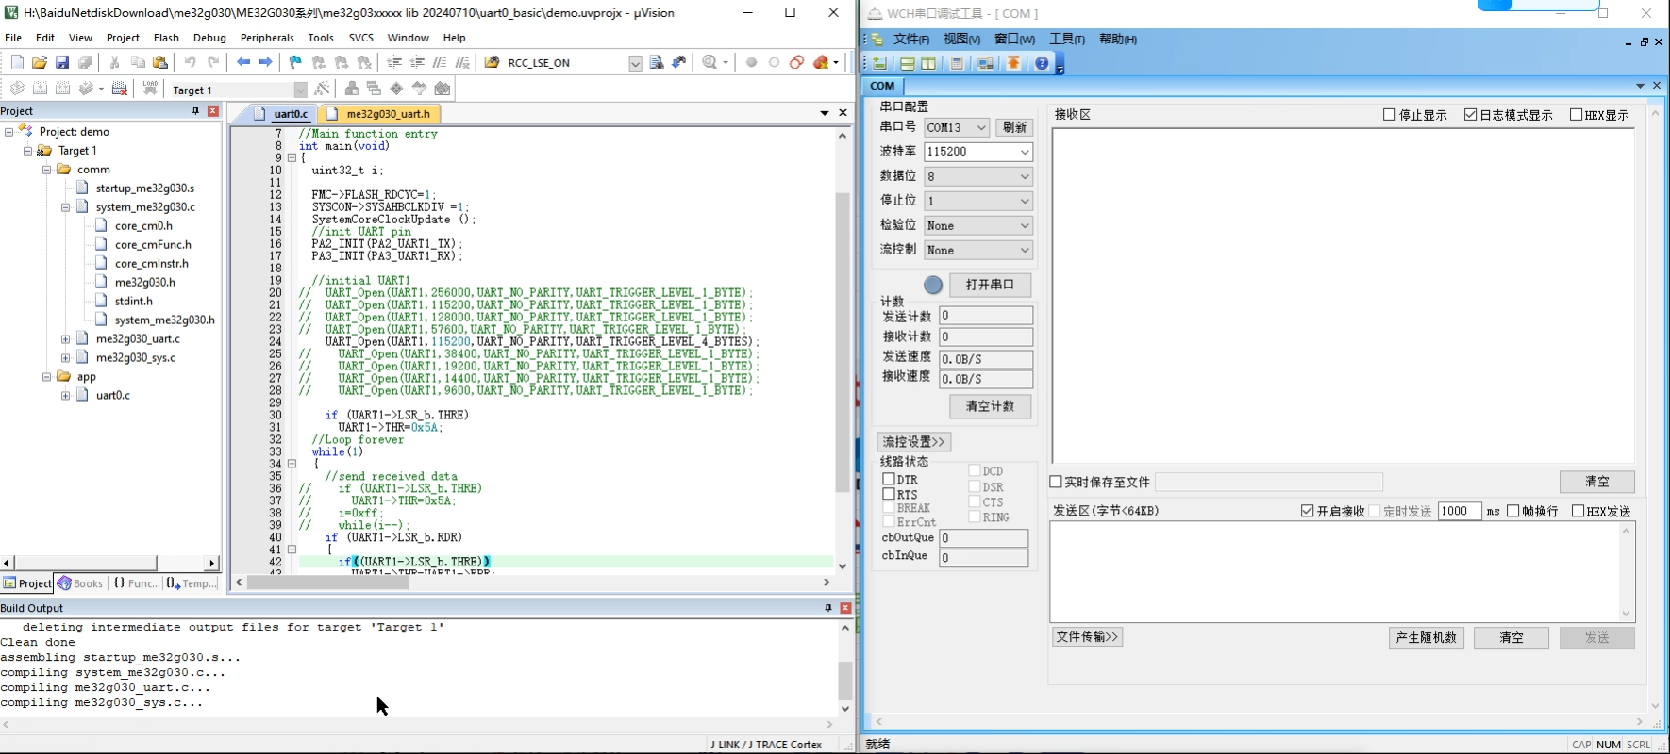Switch to Books tab in project panel
This screenshot has width=1670, height=754.
click(80, 583)
